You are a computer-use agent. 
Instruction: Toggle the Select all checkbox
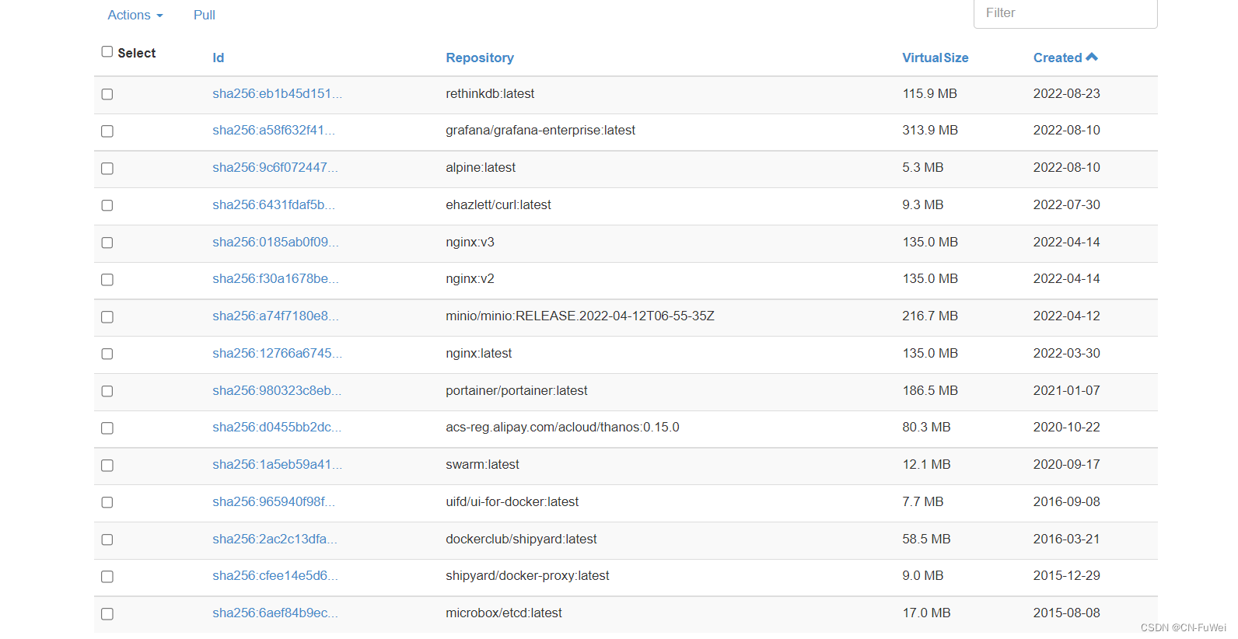(x=107, y=51)
